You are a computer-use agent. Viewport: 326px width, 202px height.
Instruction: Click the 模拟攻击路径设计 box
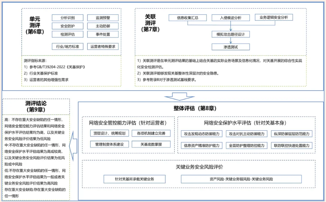pos(230,34)
